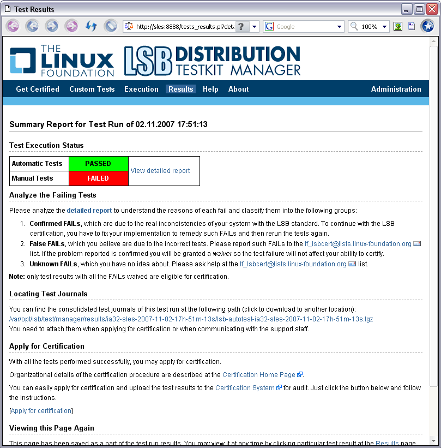Open the Custom Tests menu

92,89
